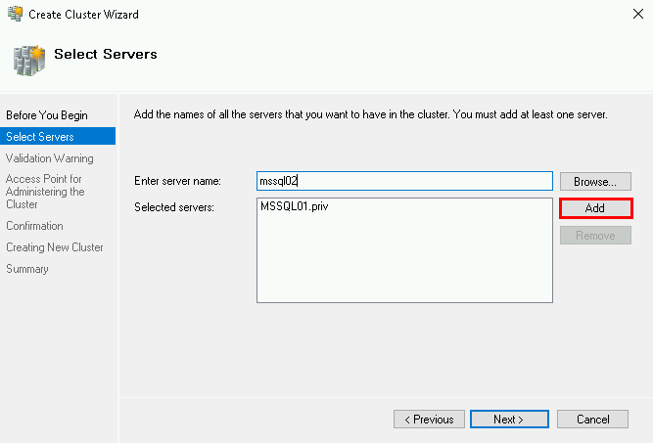Click the Create Cluster Wizard title bar icon

(14, 14)
